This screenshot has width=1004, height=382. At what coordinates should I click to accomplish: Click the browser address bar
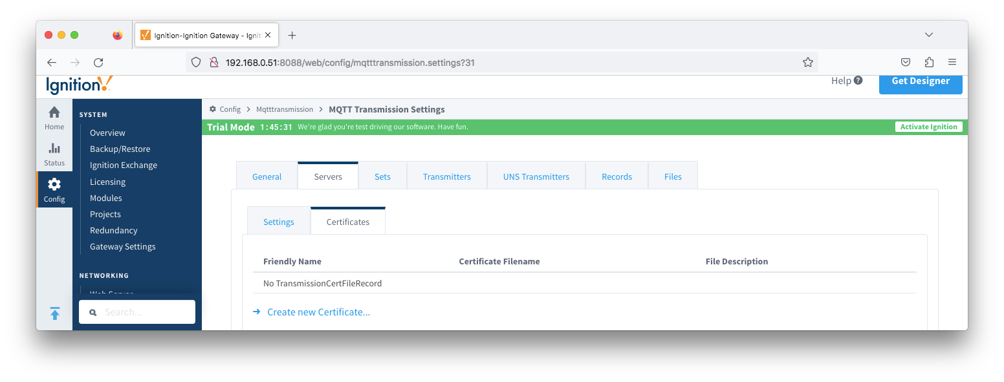pos(501,63)
